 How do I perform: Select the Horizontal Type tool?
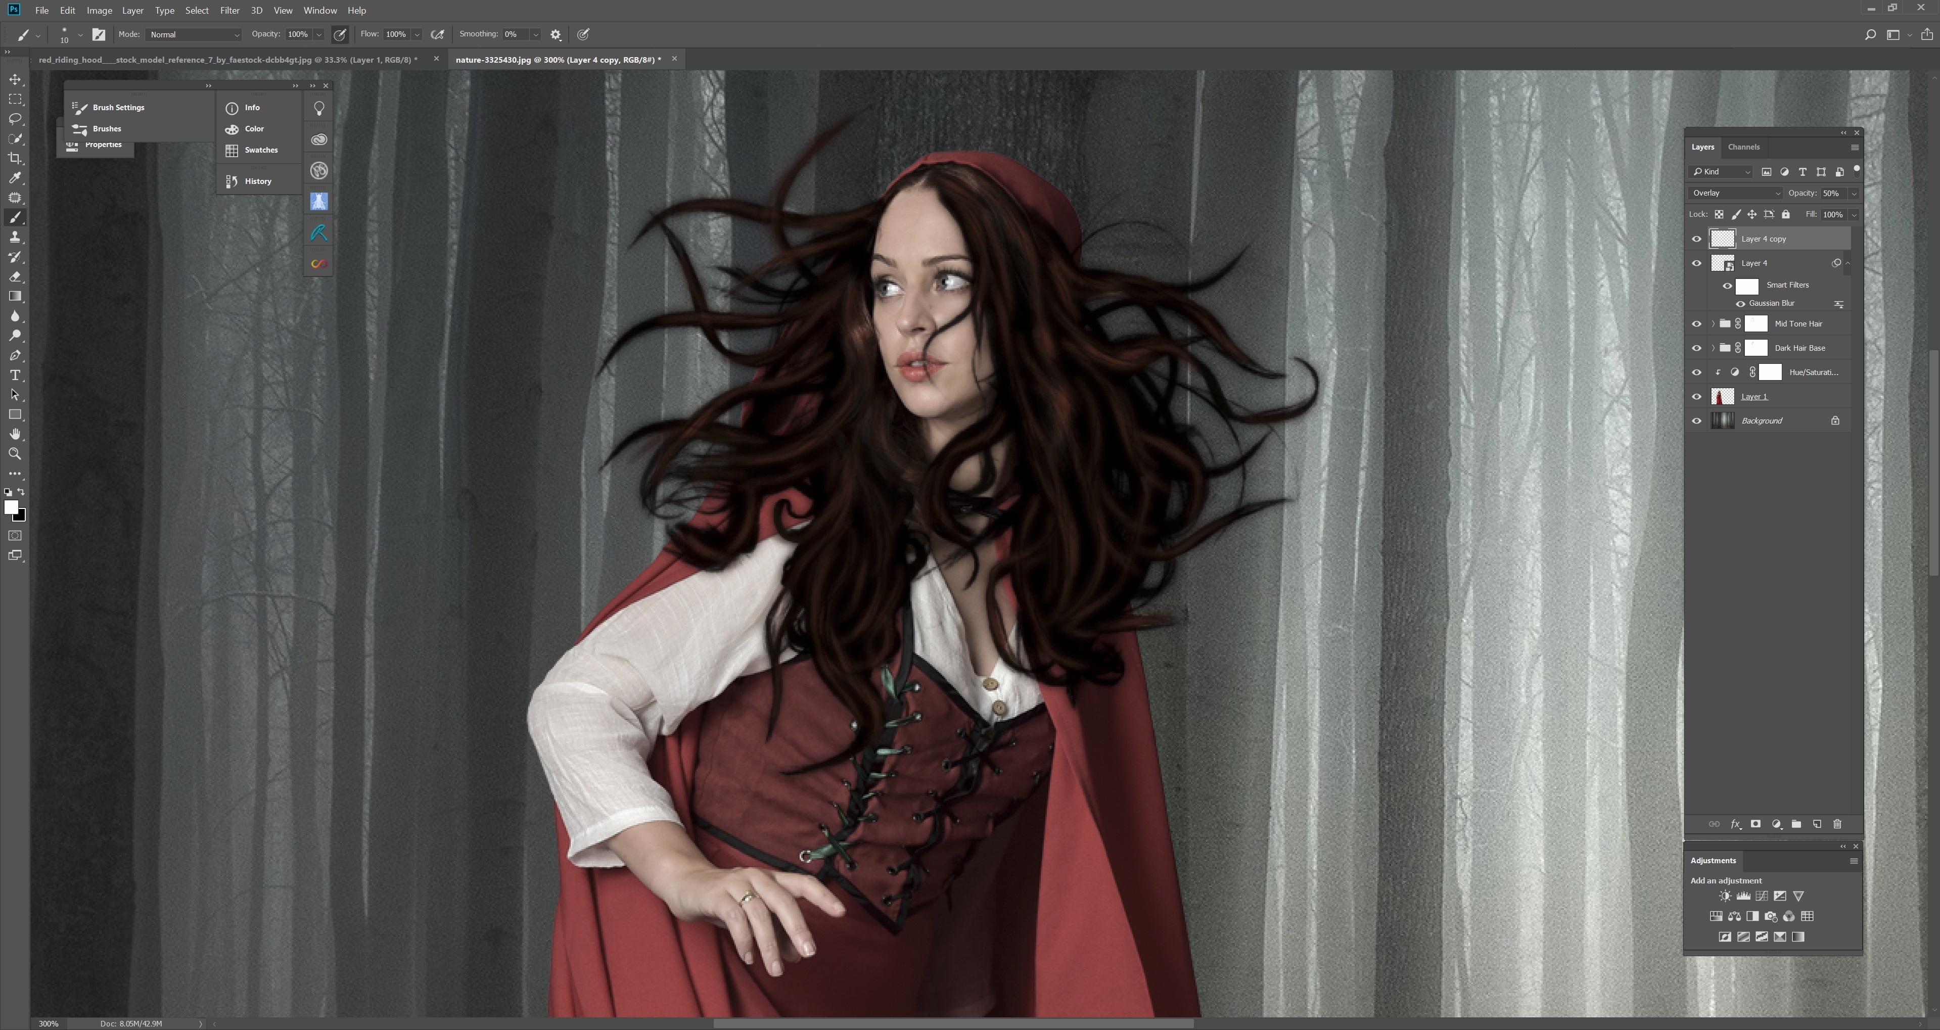[x=15, y=375]
